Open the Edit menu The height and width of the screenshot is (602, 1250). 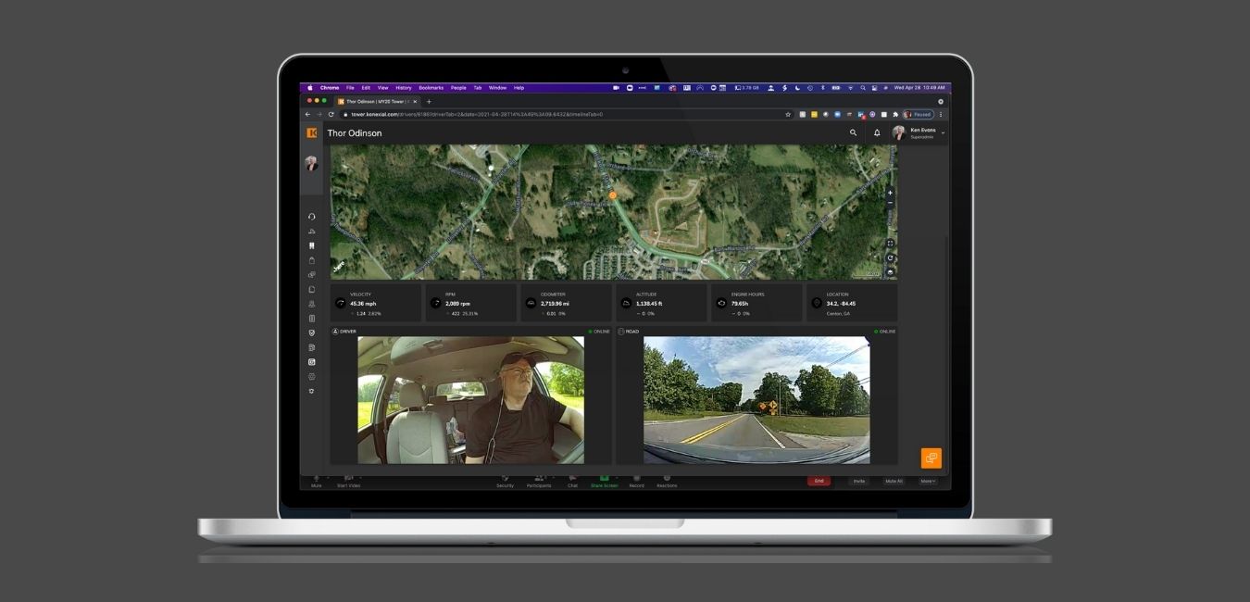click(366, 88)
